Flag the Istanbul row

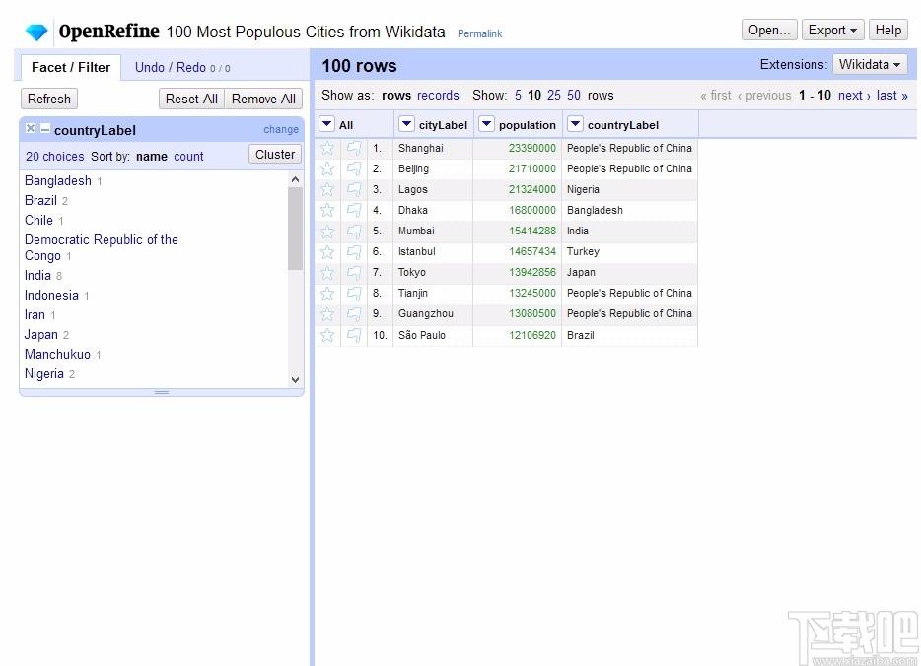[354, 252]
